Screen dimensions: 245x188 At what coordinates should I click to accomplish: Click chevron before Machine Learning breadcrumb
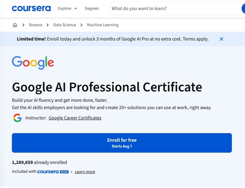click(x=82, y=25)
